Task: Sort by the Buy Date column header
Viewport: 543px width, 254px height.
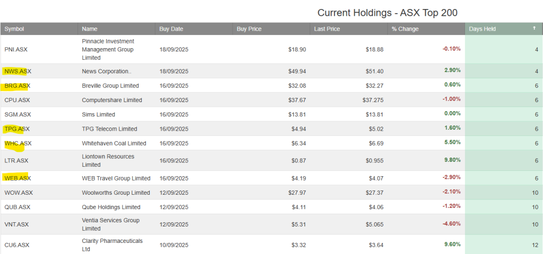Action: 171,29
